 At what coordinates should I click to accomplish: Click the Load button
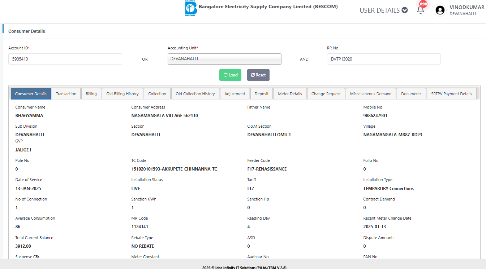tap(230, 75)
